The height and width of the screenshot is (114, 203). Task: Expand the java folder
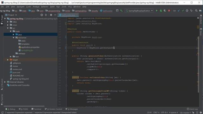pyautogui.click(x=14, y=35)
